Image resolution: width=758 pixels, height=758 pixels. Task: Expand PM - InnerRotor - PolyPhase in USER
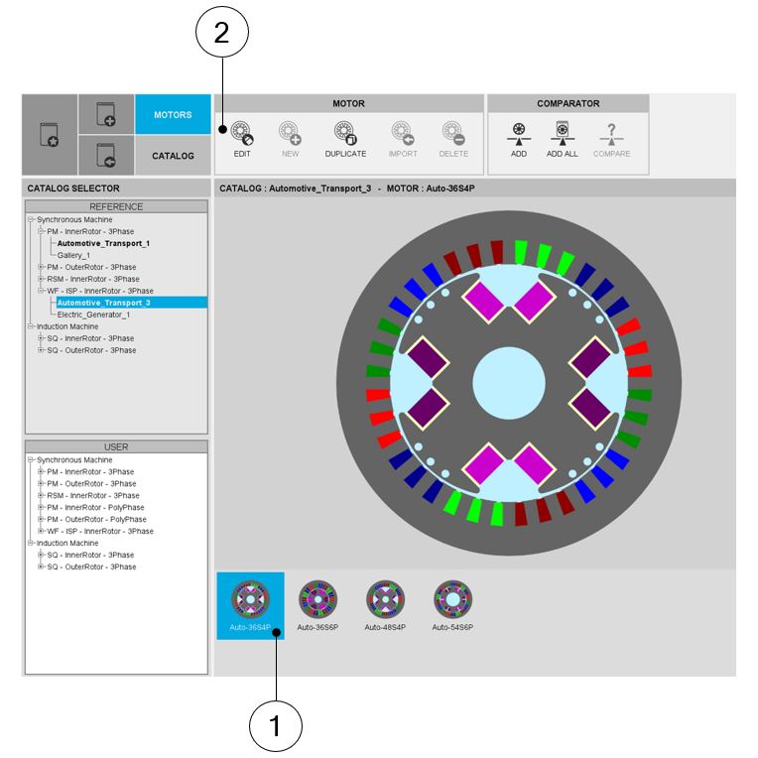pyautogui.click(x=41, y=507)
